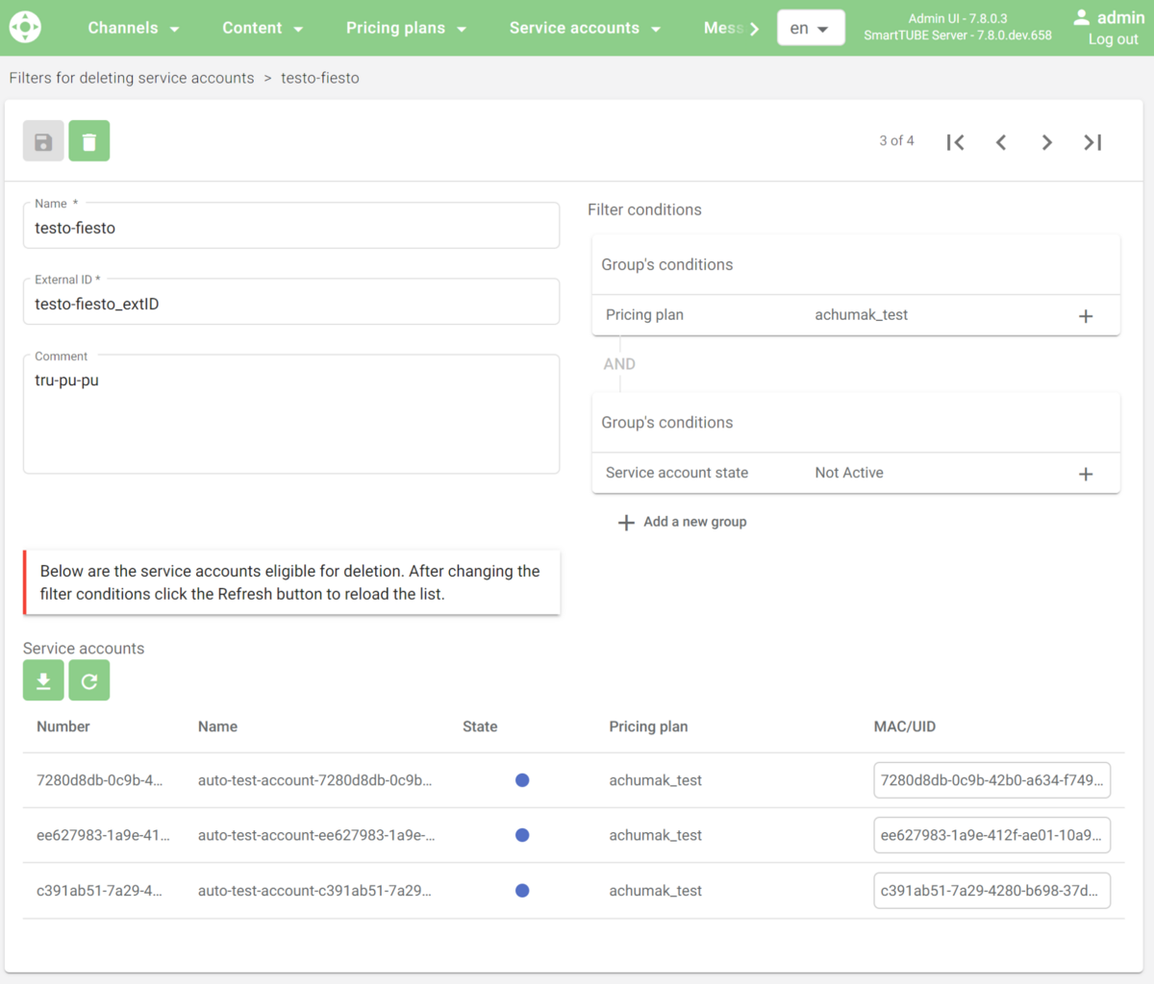
Task: Refresh the service accounts list
Action: [x=89, y=680]
